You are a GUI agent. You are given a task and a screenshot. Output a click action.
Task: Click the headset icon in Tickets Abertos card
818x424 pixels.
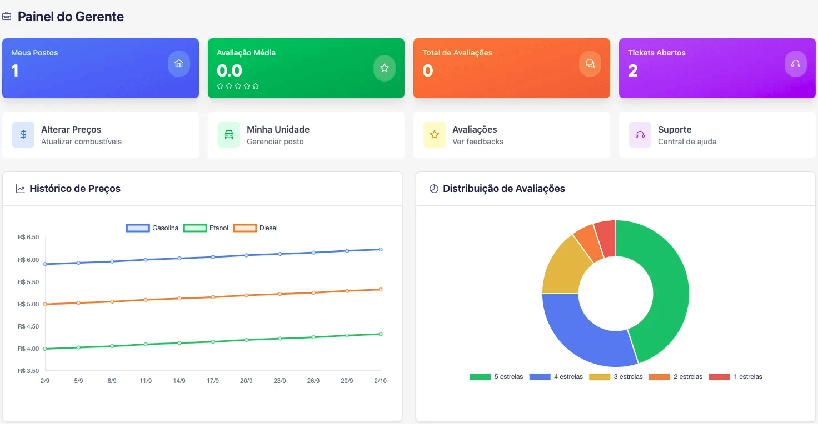796,64
